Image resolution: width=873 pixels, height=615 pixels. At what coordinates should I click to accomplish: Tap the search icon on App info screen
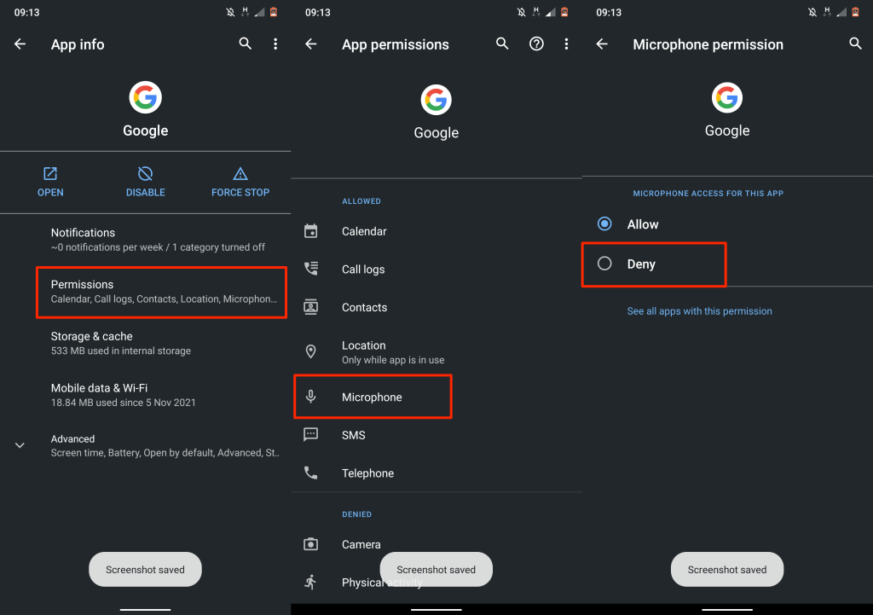click(x=246, y=44)
